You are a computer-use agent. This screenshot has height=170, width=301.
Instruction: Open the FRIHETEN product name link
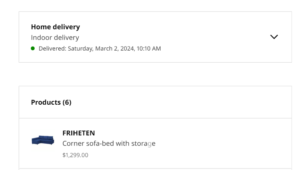(x=79, y=133)
